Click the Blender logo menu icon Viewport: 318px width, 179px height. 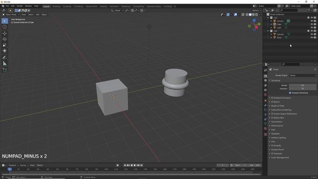pyautogui.click(x=3, y=6)
